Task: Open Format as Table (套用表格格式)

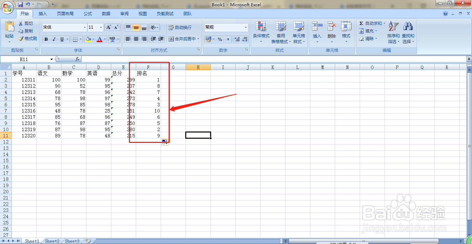Action: [281, 32]
